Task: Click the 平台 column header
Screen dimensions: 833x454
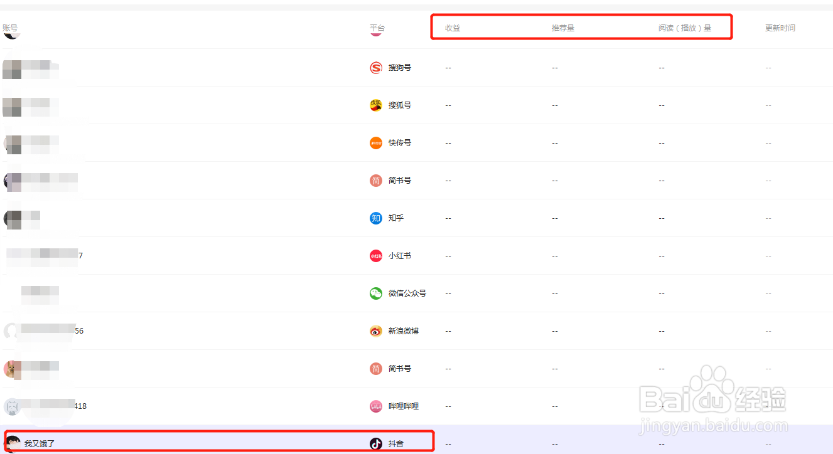Action: point(377,28)
